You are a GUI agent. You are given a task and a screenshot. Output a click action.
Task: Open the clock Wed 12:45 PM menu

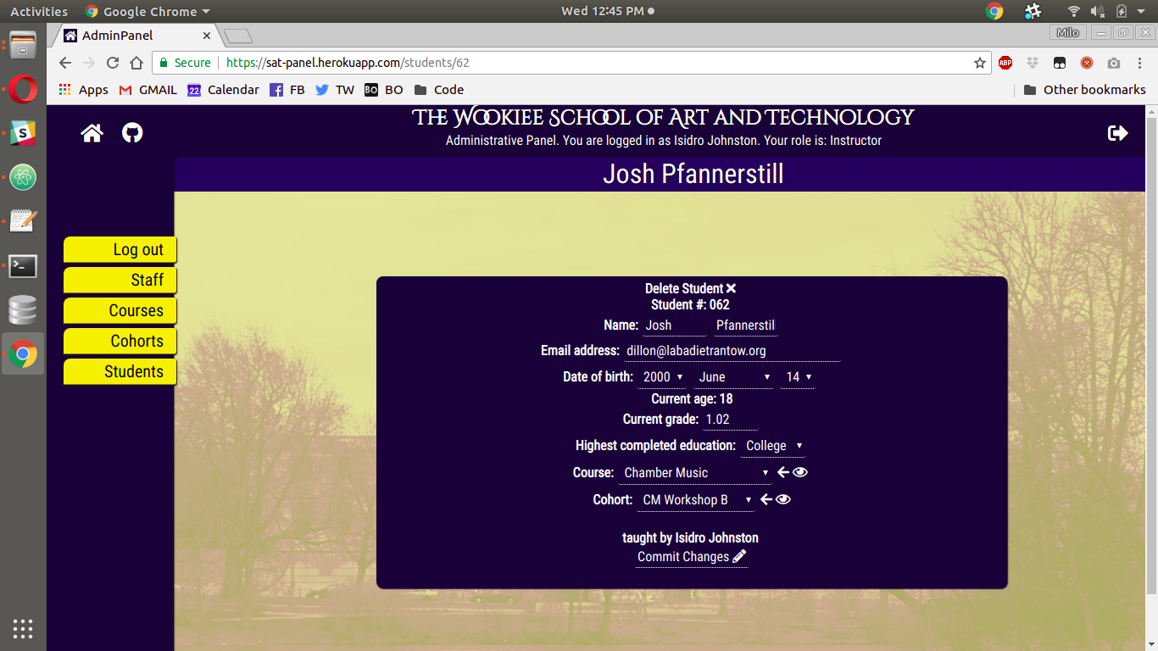607,11
